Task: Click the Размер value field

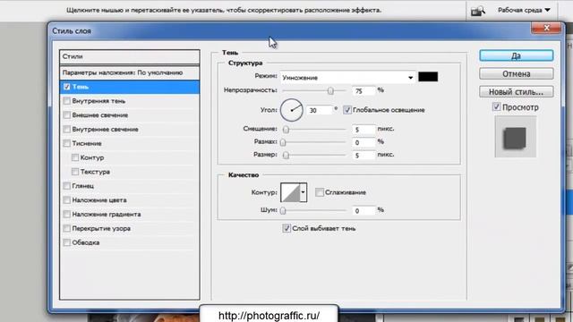Action: (363, 156)
